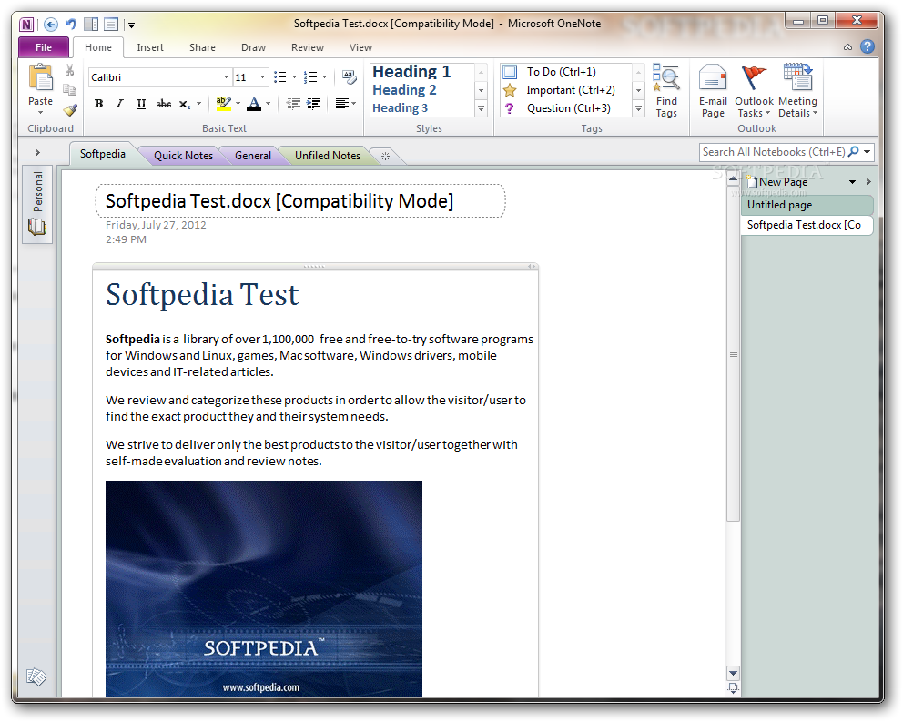
Task: Select Untitled page in page list
Action: (x=807, y=205)
